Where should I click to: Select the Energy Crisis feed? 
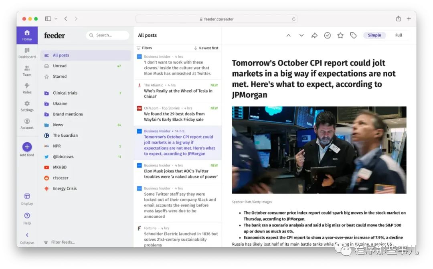coord(86,188)
